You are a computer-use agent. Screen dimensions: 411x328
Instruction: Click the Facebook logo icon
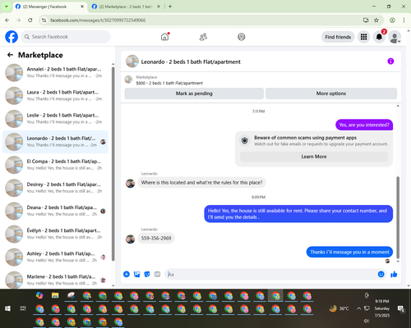tap(12, 37)
